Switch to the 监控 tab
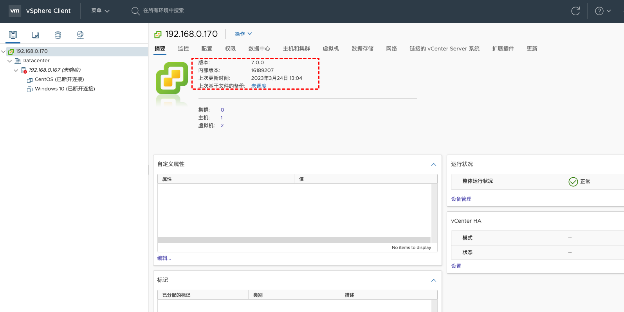The width and height of the screenshot is (624, 312). pos(183,49)
